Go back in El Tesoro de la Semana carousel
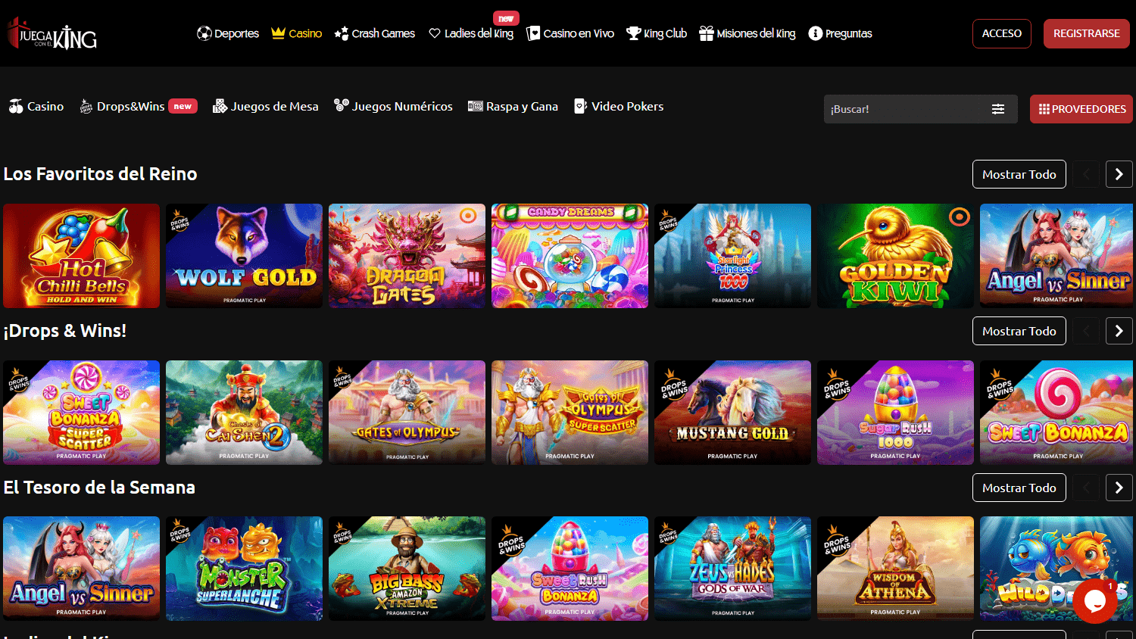Viewport: 1136px width, 639px height. (x=1086, y=488)
